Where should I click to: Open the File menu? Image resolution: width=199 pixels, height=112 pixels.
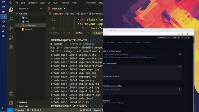16,3
